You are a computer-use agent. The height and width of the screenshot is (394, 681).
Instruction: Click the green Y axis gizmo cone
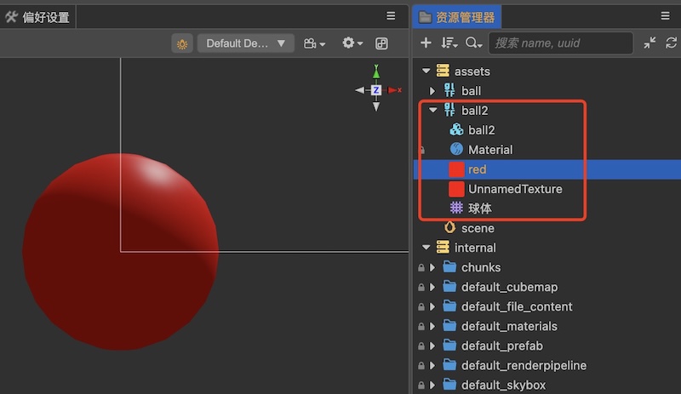pyautogui.click(x=376, y=72)
